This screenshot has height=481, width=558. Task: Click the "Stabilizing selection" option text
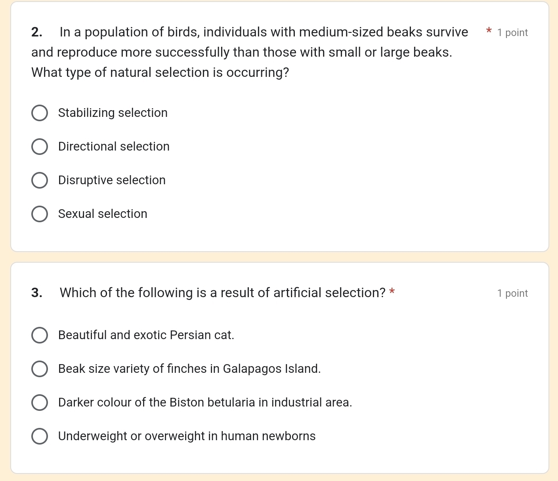pos(113,113)
